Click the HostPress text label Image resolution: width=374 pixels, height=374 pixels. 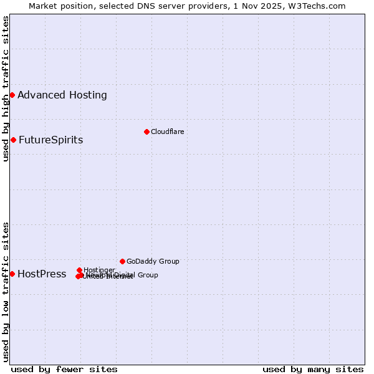tap(42, 274)
